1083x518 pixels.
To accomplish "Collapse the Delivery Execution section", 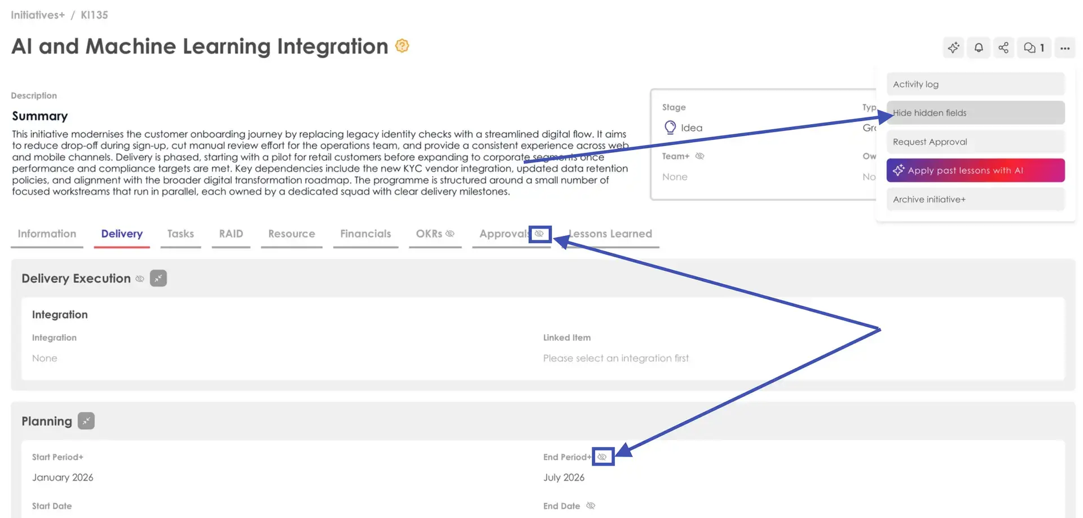I will (159, 278).
